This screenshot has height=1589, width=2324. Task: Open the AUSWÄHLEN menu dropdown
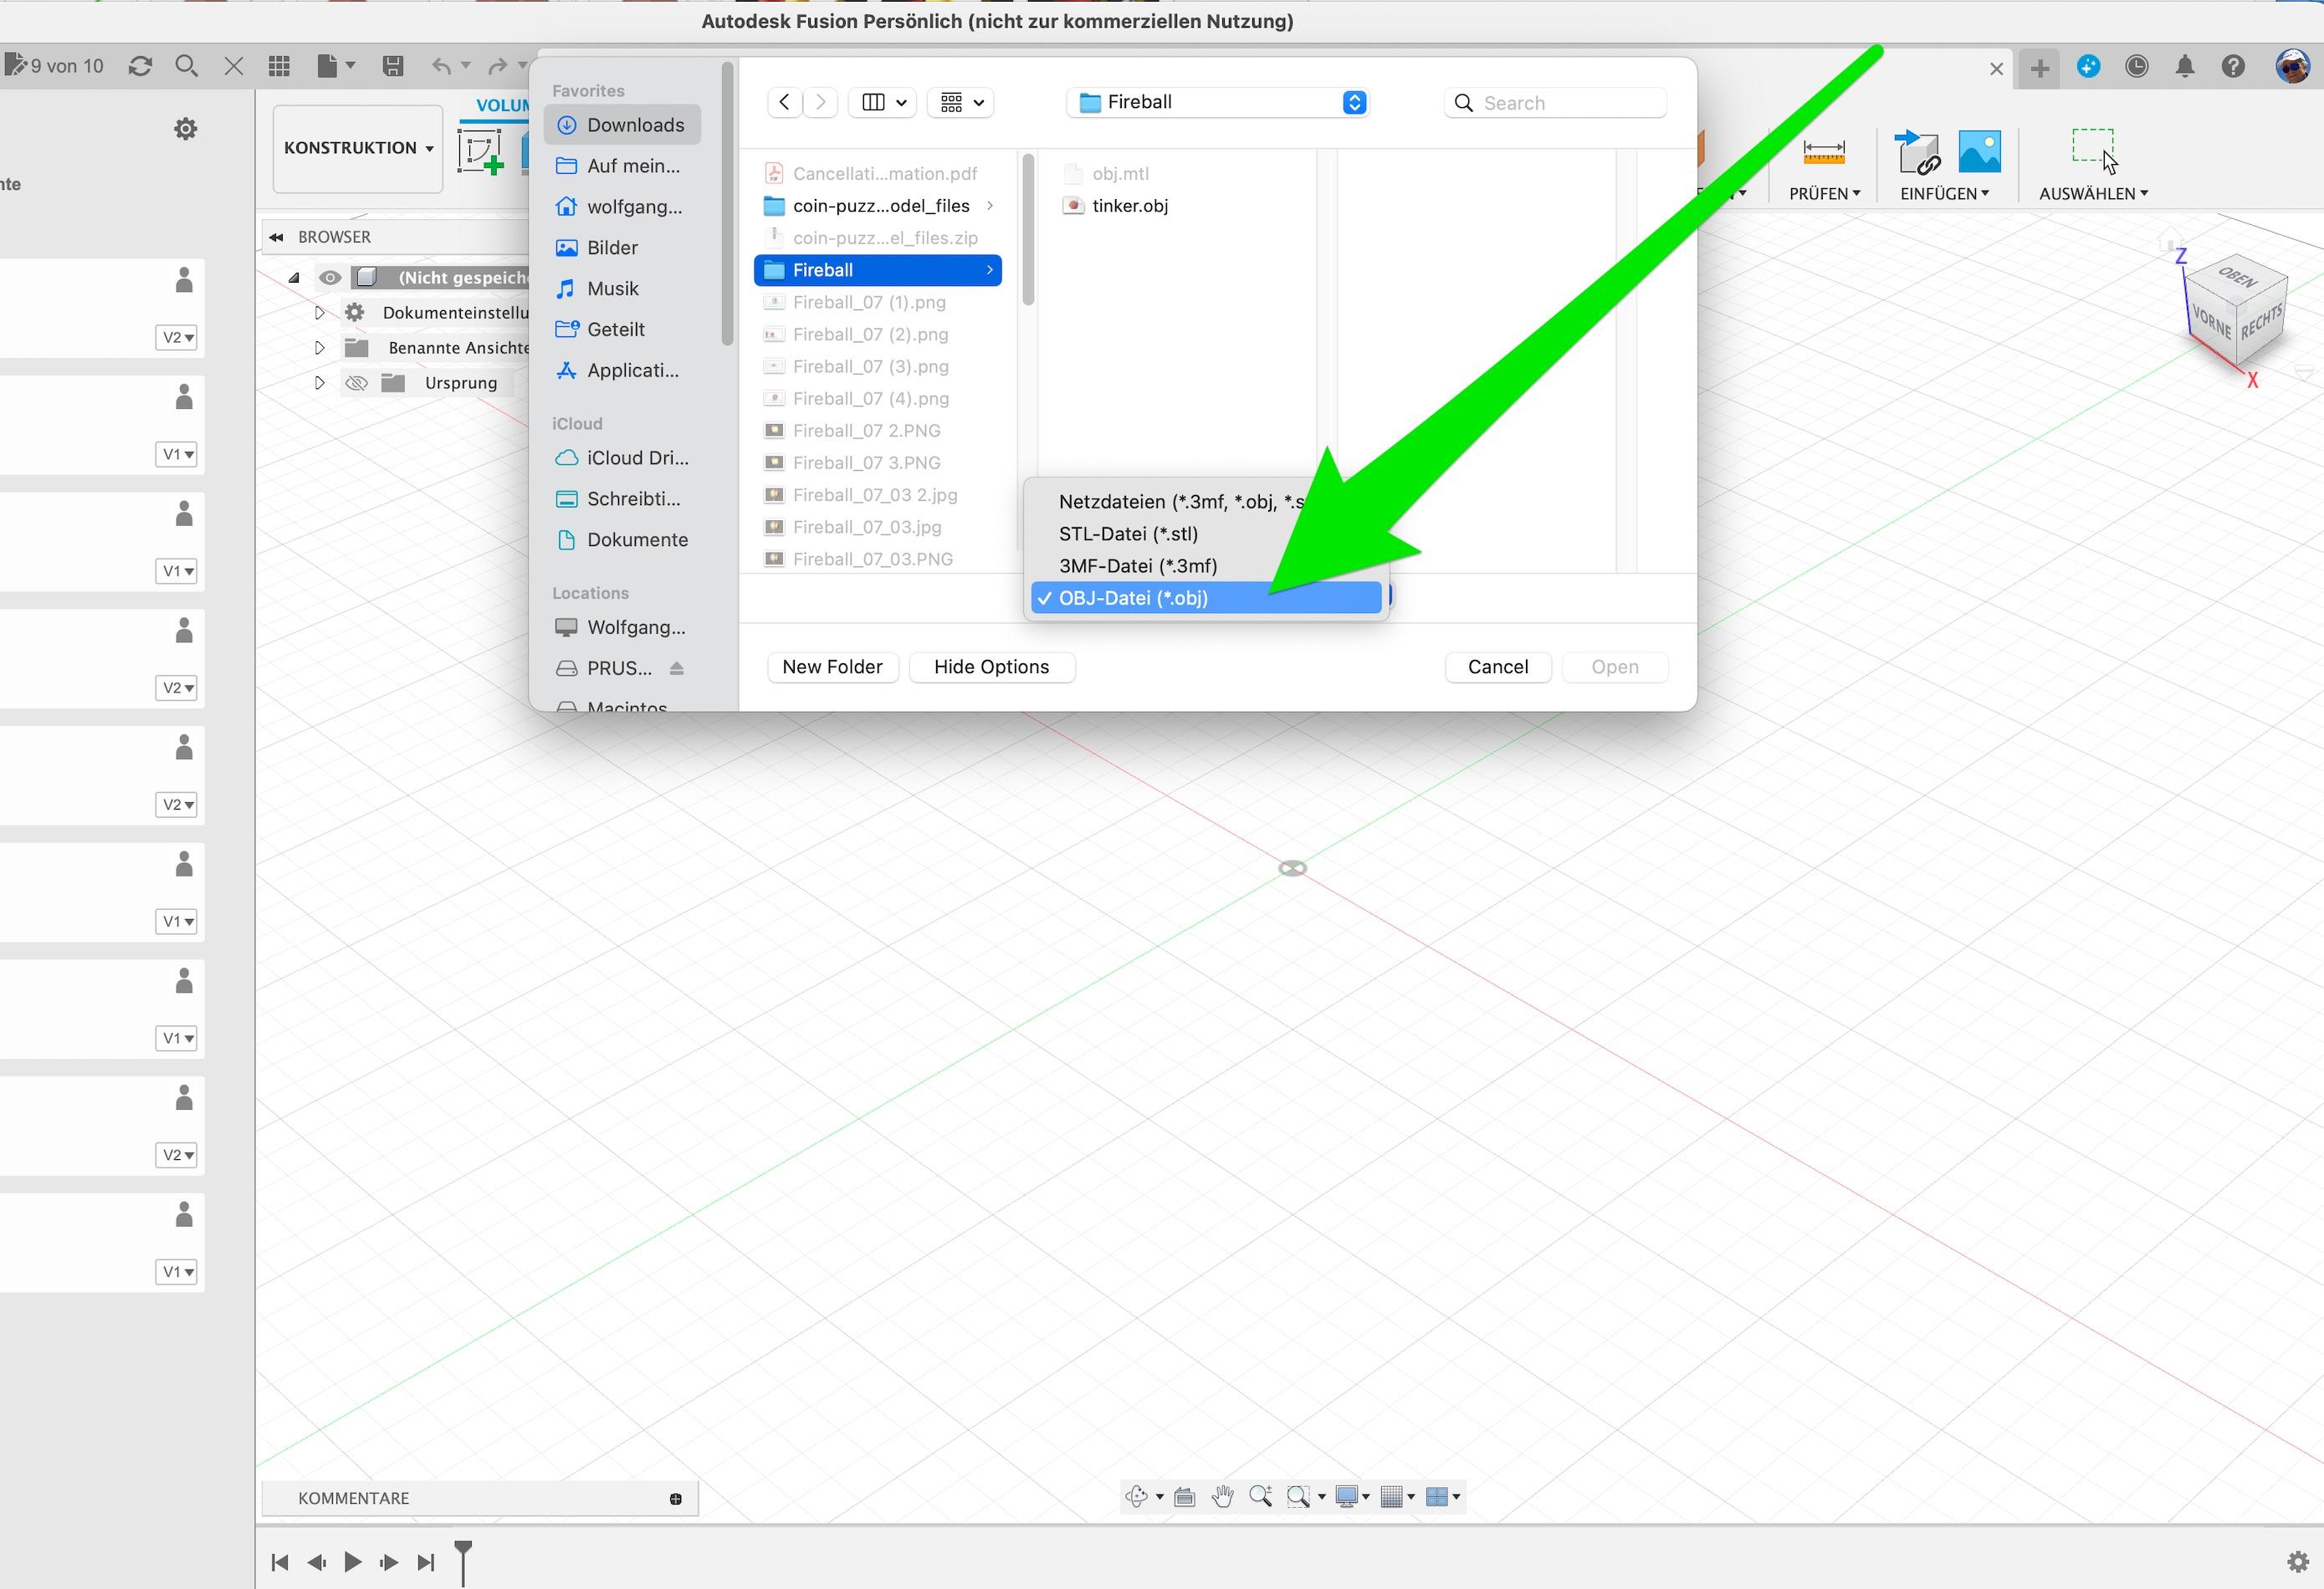pyautogui.click(x=2093, y=194)
